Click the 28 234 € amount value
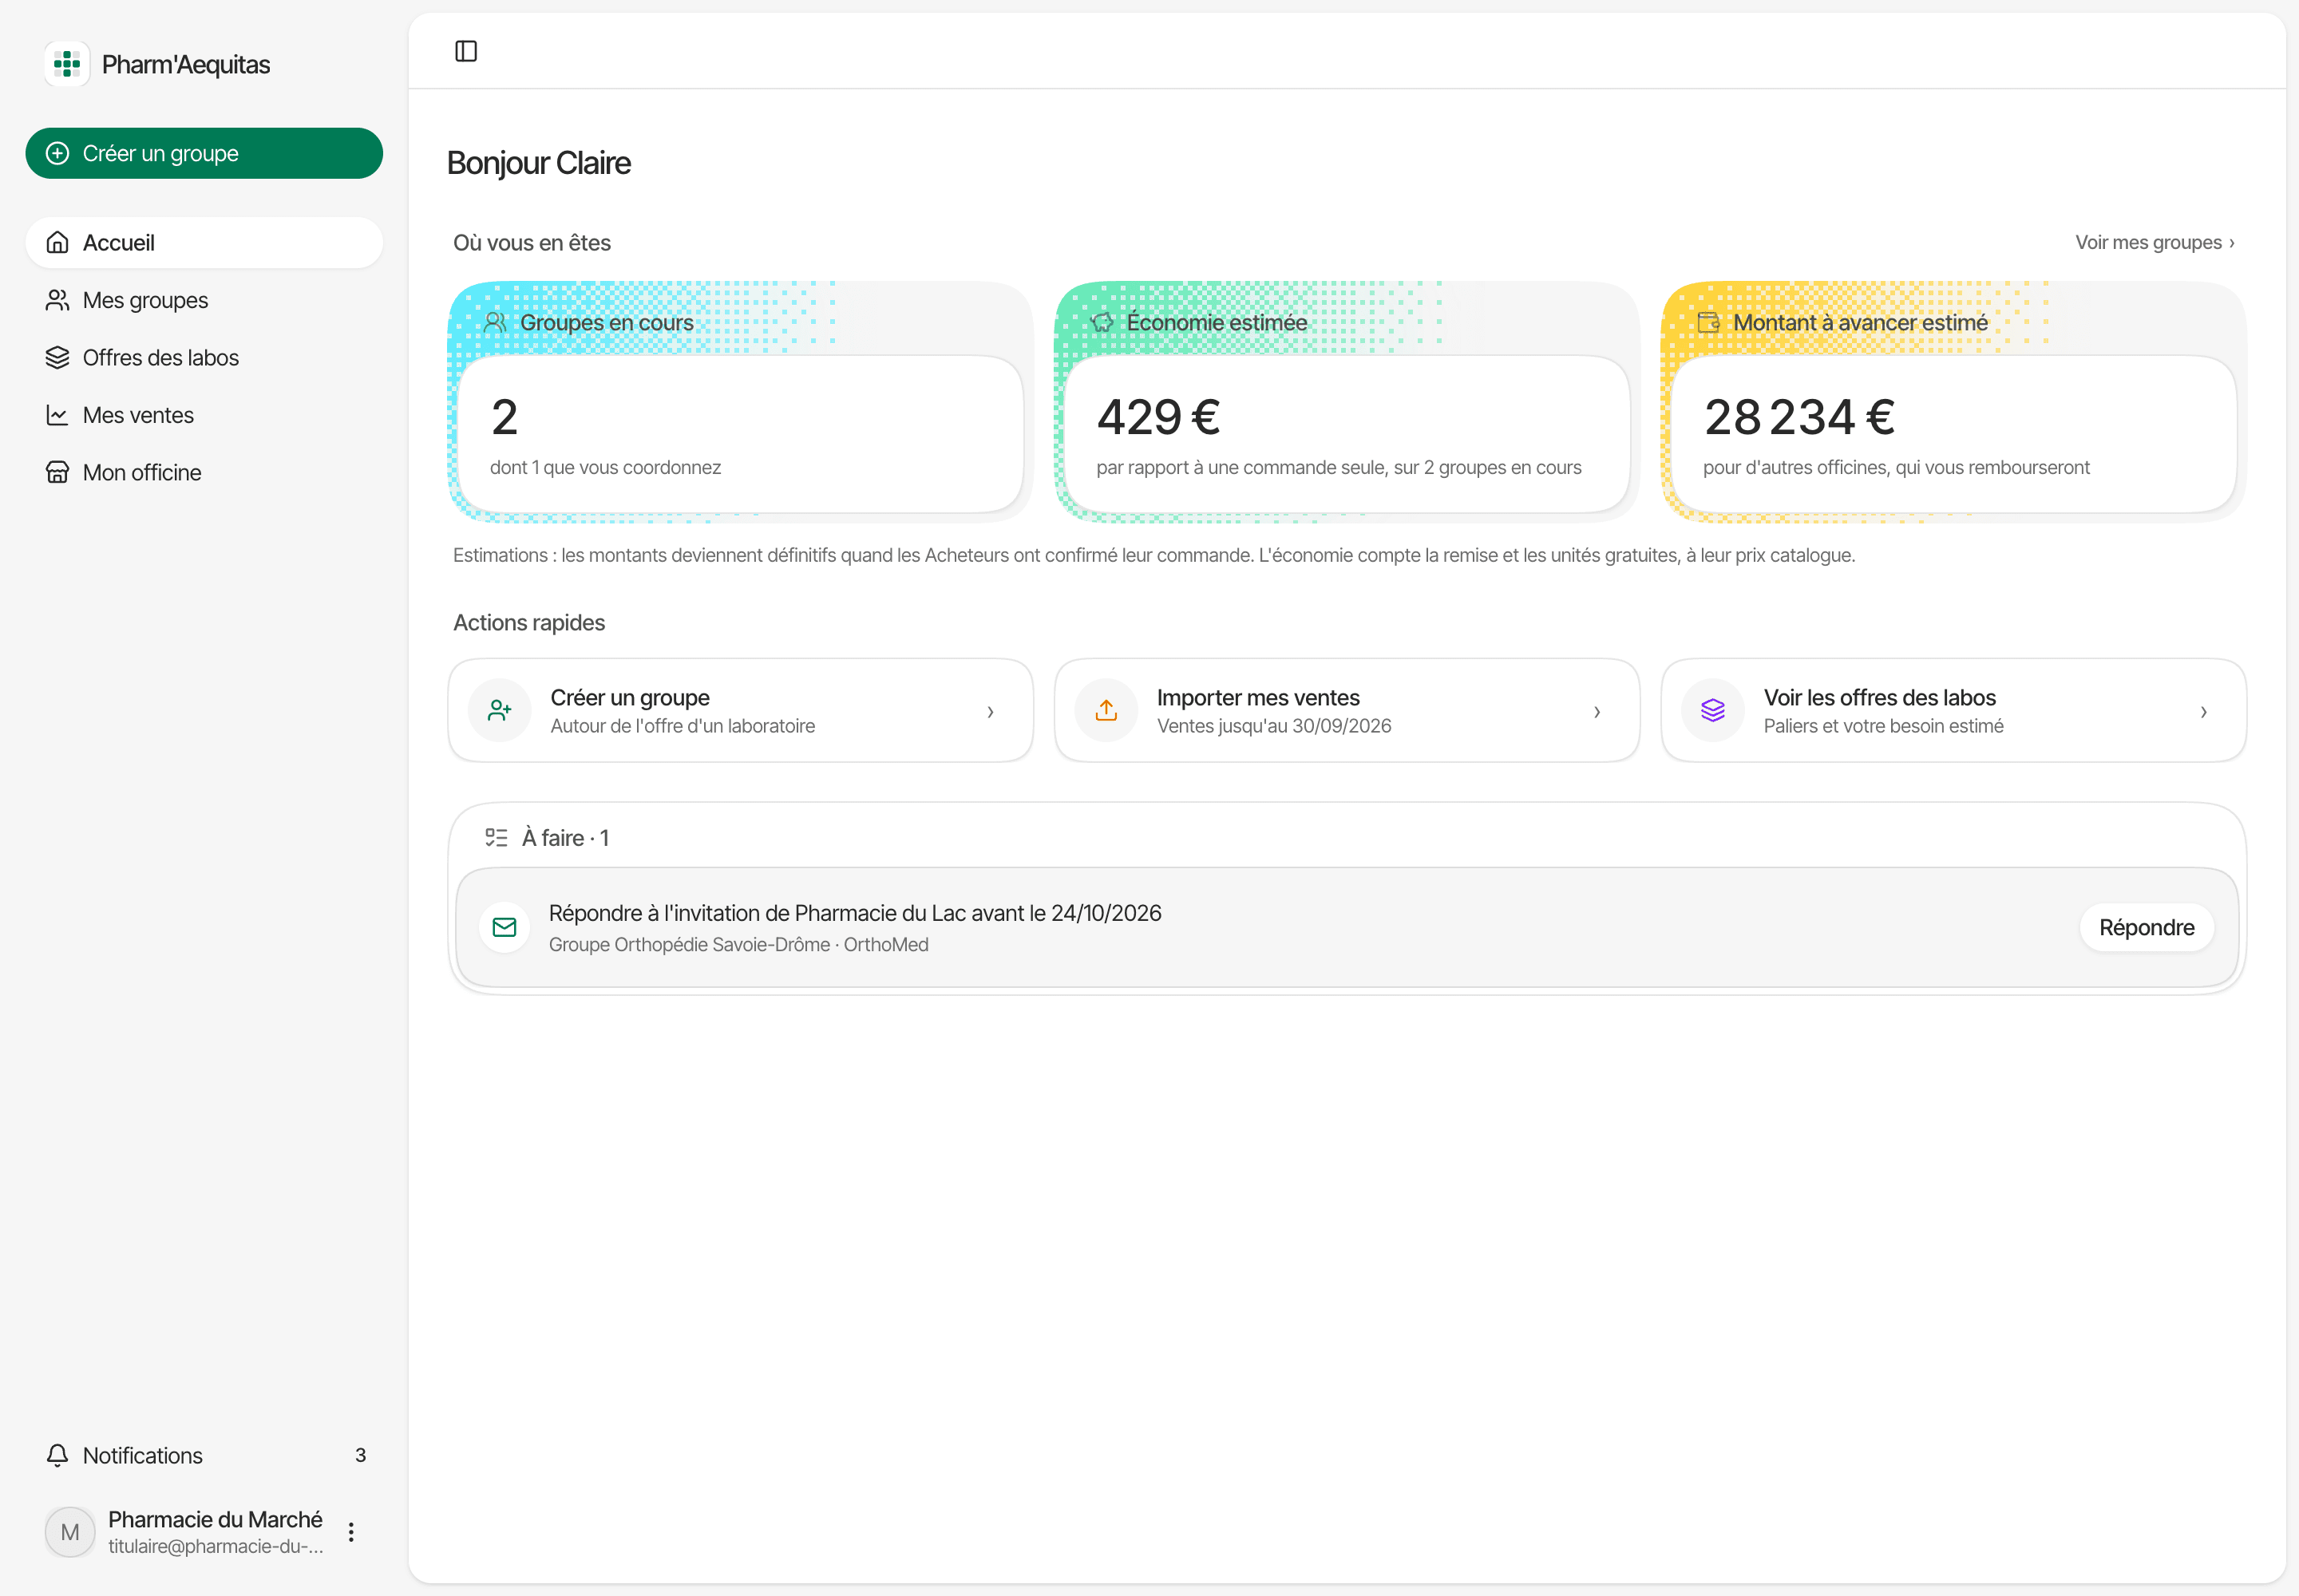 pyautogui.click(x=1800, y=418)
